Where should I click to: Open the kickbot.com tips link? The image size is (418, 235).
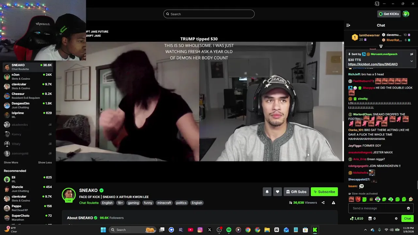tap(373, 64)
